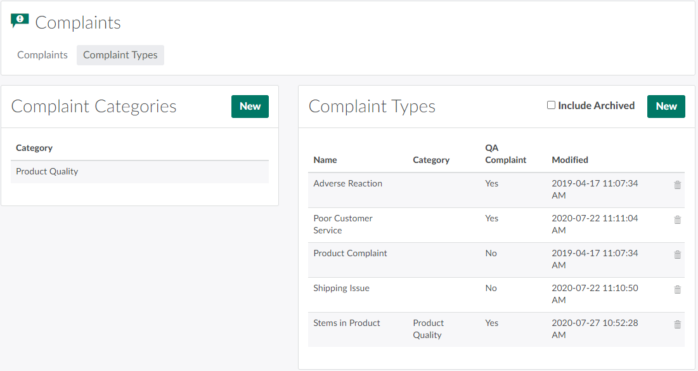Delete the Stems in Product type
Screen dimensions: 698x371
[x=677, y=325]
